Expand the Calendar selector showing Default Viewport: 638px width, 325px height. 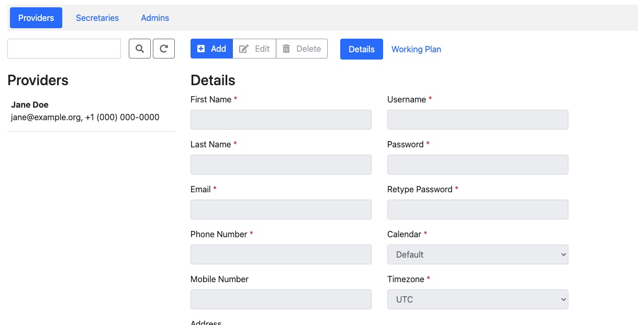(477, 254)
